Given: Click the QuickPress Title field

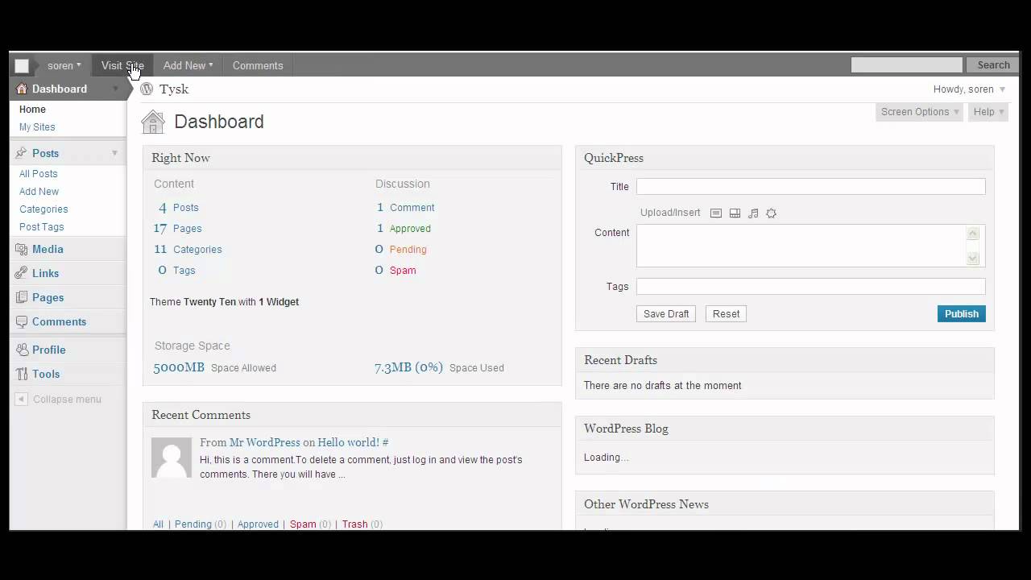Looking at the screenshot, I should click(810, 187).
